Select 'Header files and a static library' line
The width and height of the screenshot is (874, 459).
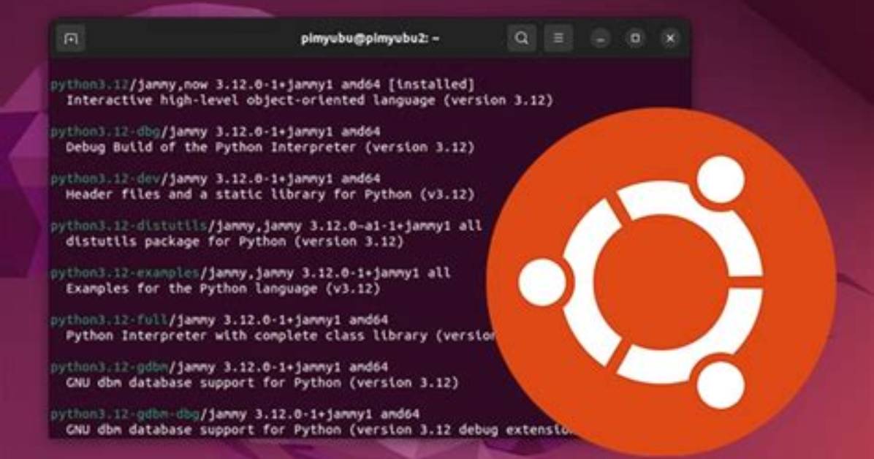pyautogui.click(x=270, y=194)
